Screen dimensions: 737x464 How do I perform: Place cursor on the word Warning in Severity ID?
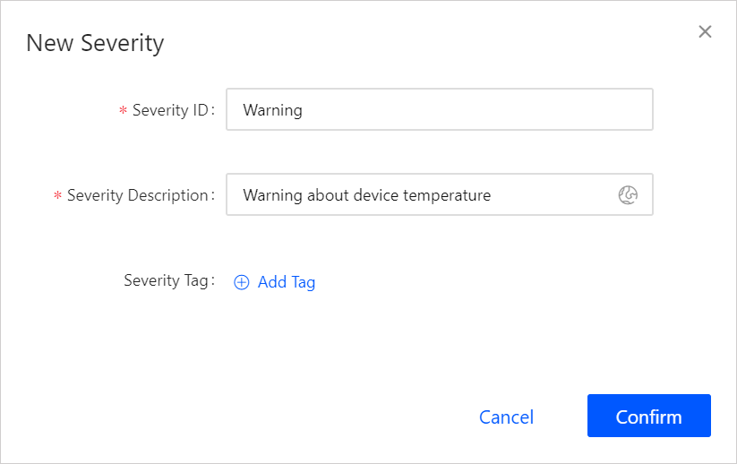(272, 110)
